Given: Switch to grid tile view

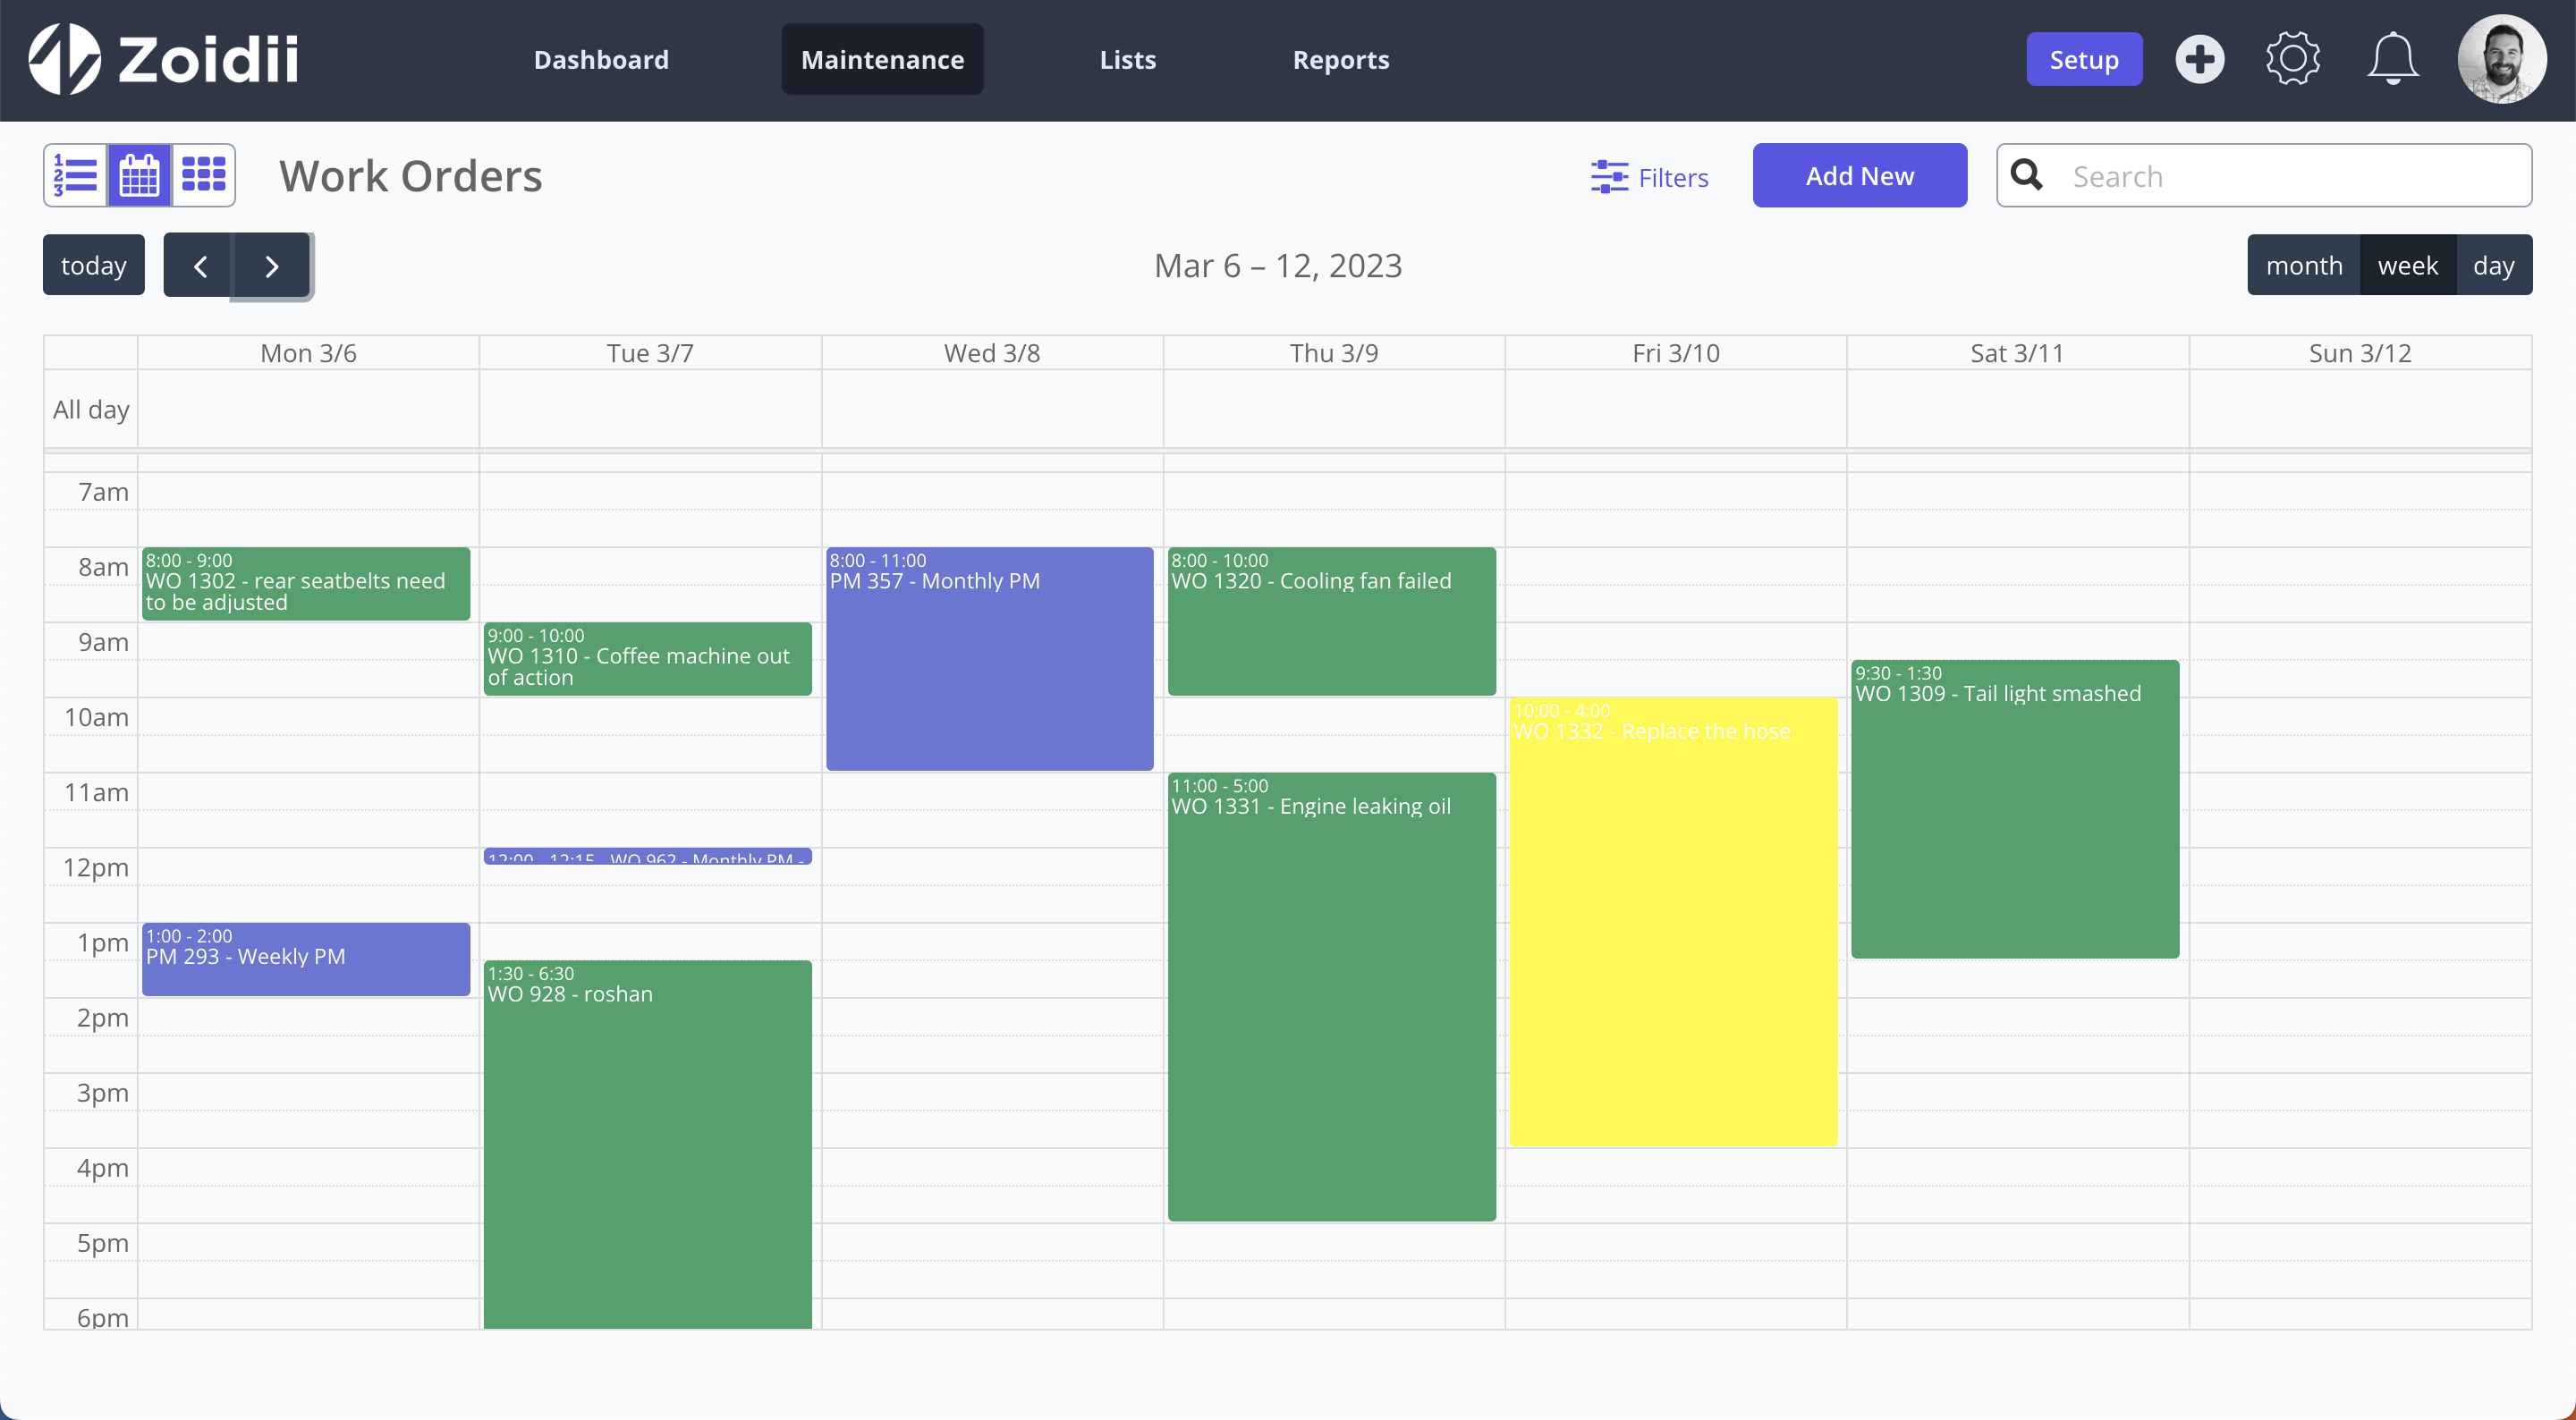Looking at the screenshot, I should click(x=204, y=176).
